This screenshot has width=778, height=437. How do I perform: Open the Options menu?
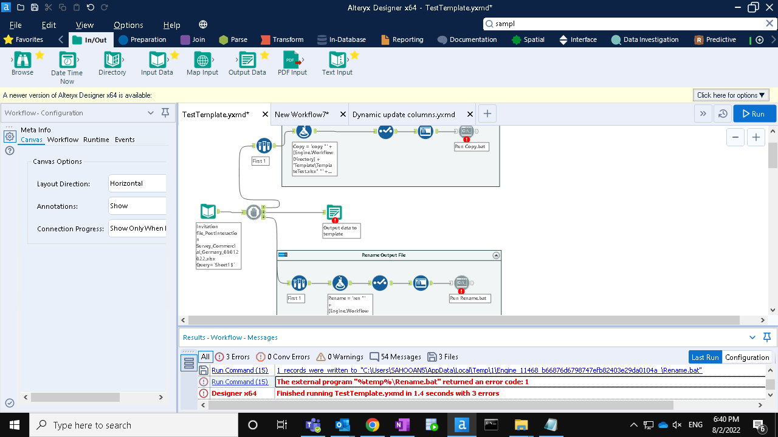click(x=128, y=25)
